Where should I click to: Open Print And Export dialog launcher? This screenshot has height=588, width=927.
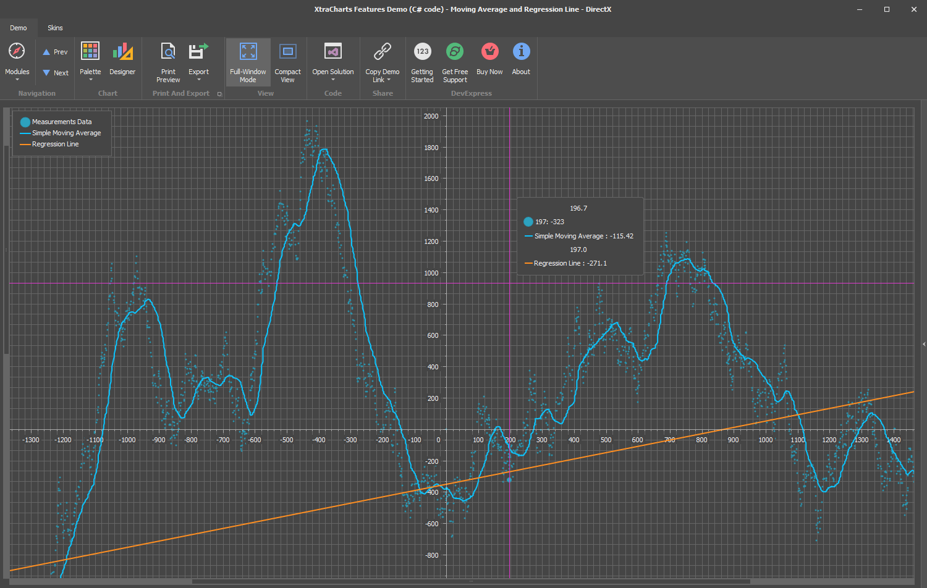[219, 94]
